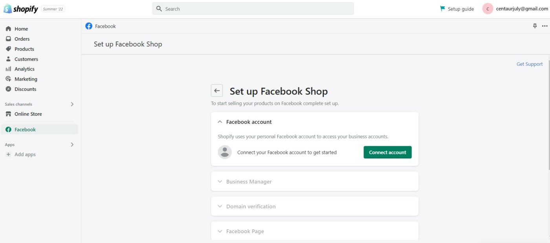Select Online Store sales channel

[x=28, y=114]
